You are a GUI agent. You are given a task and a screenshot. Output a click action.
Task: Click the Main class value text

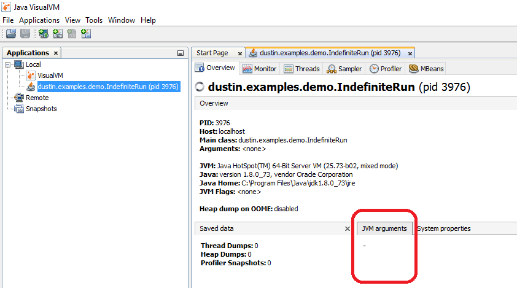click(293, 140)
